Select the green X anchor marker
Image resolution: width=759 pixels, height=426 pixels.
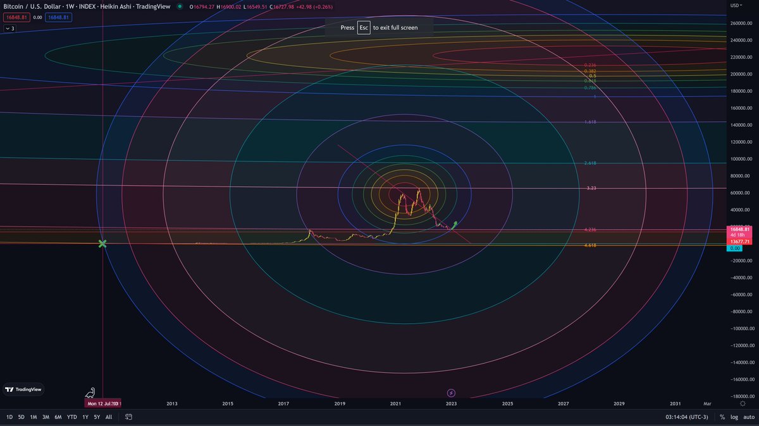coord(102,244)
